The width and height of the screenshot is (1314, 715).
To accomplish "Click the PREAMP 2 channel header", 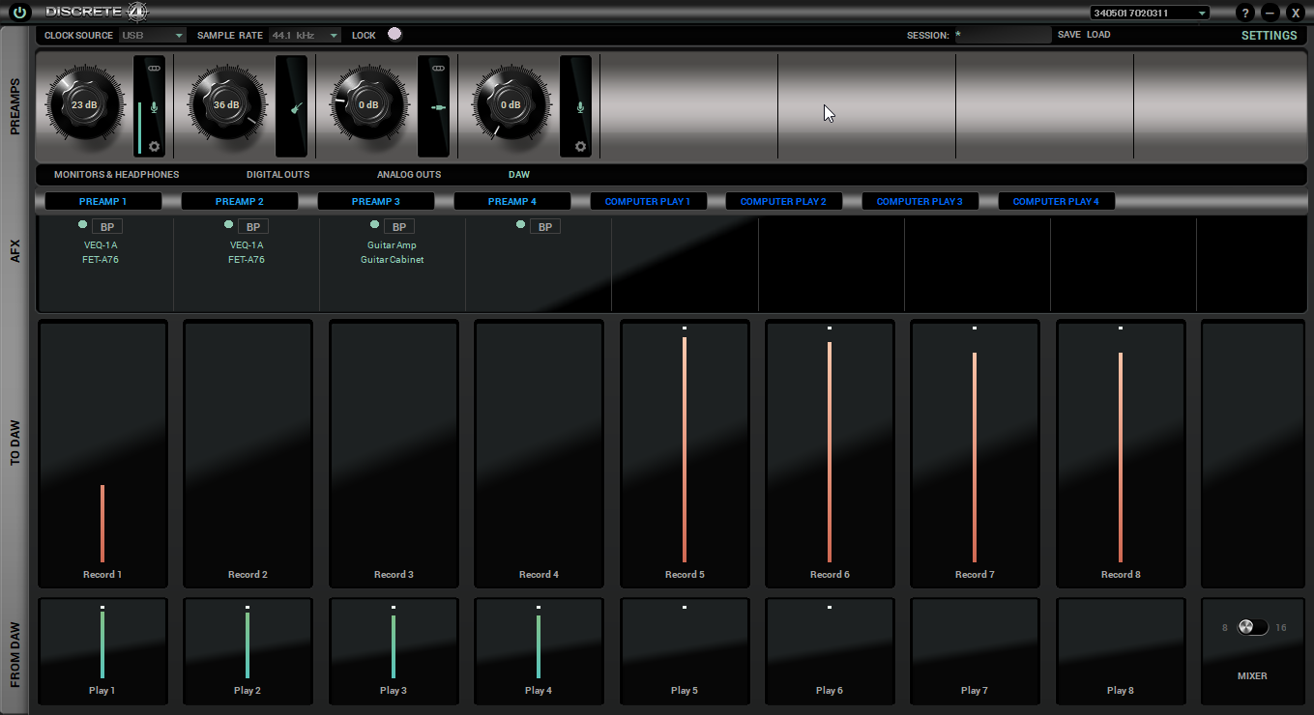I will pyautogui.click(x=240, y=202).
